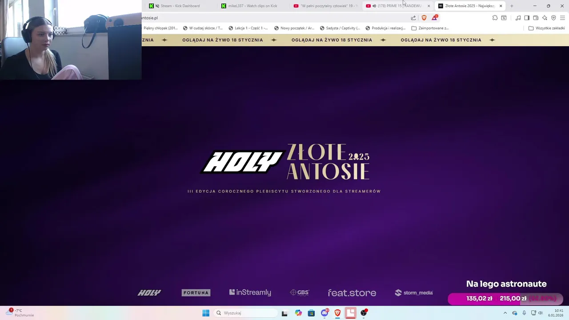Click the webcam overlay thumbnail
The width and height of the screenshot is (569, 320).
click(71, 40)
